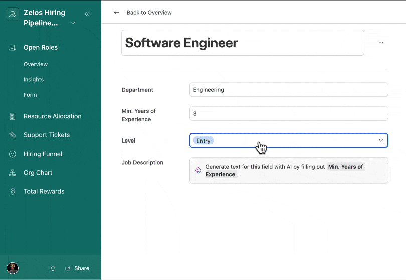Screen dimensions: 406x280
Task: Click the AI generate icon in Job Description
Action: (x=198, y=170)
